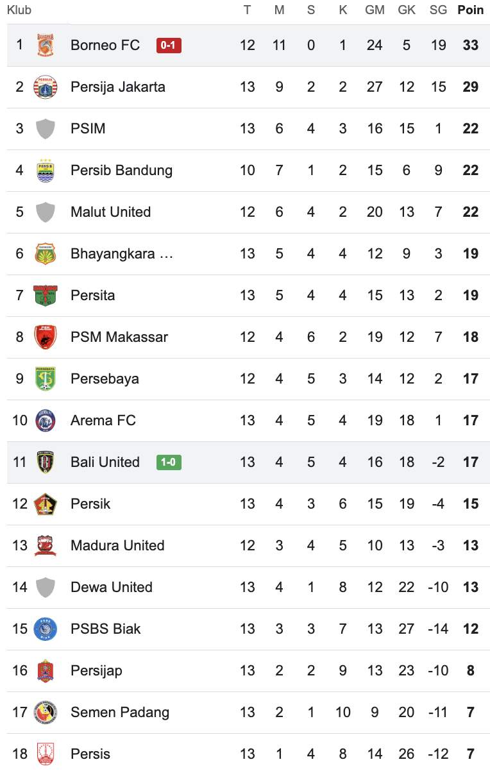The height and width of the screenshot is (771, 490).
Task: Click the Borneo FC club logo
Action: 46,46
